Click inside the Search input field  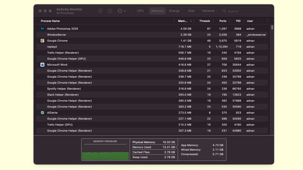pos(247,11)
